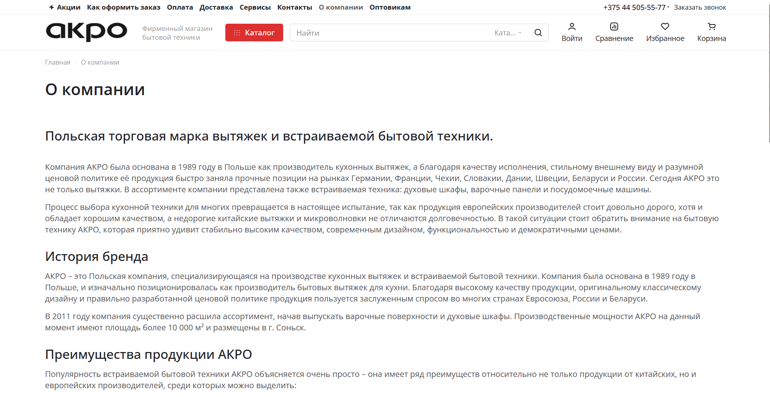Viewport: 770px width, 397px height.
Task: Open Оптовикам page
Action: click(390, 7)
